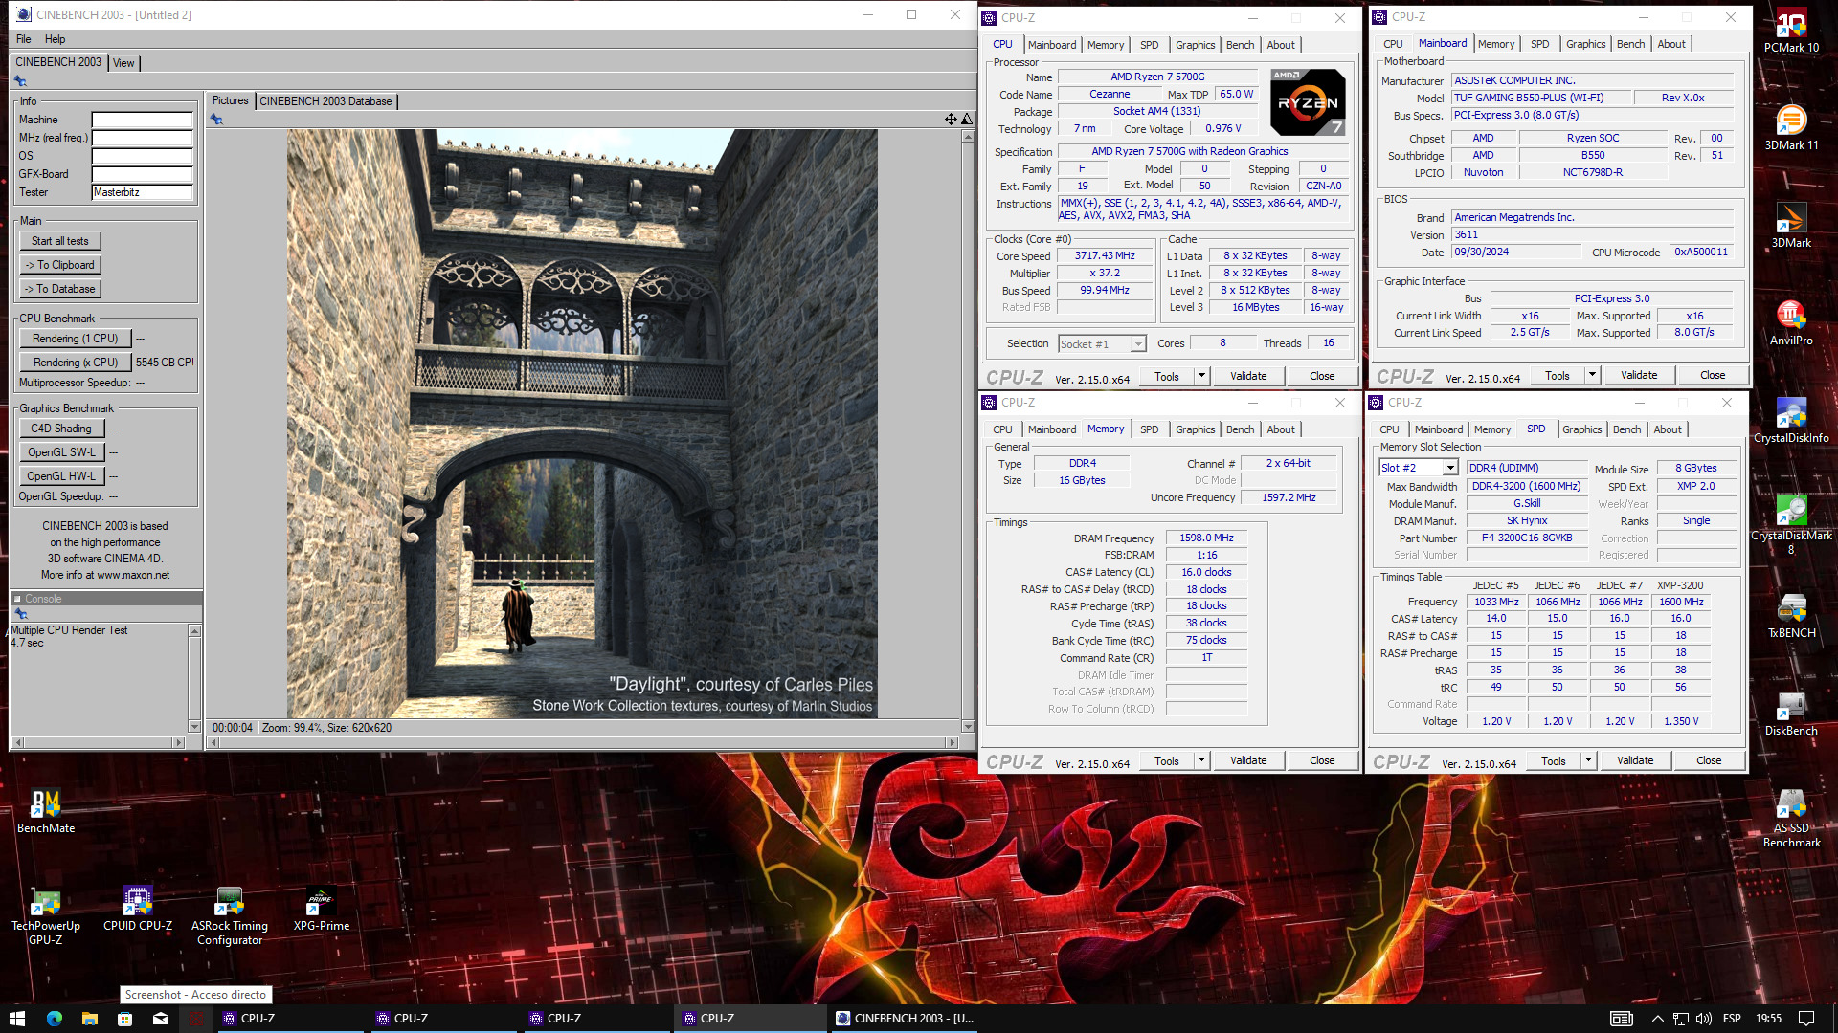Click the Tester field containing Masterbitz
This screenshot has width=1838, height=1033.
143,192
